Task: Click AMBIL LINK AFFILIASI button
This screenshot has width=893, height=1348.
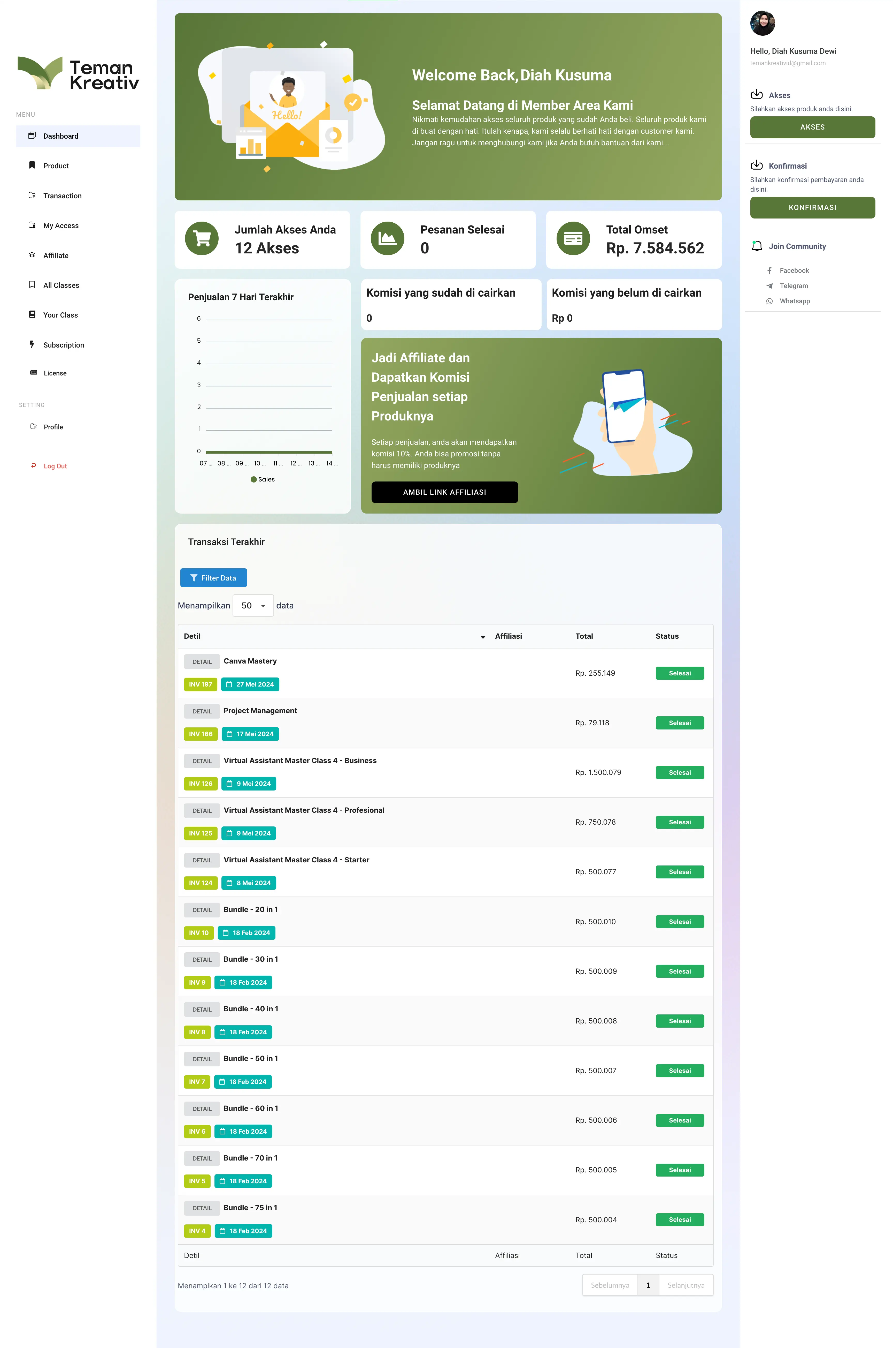Action: pyautogui.click(x=444, y=492)
